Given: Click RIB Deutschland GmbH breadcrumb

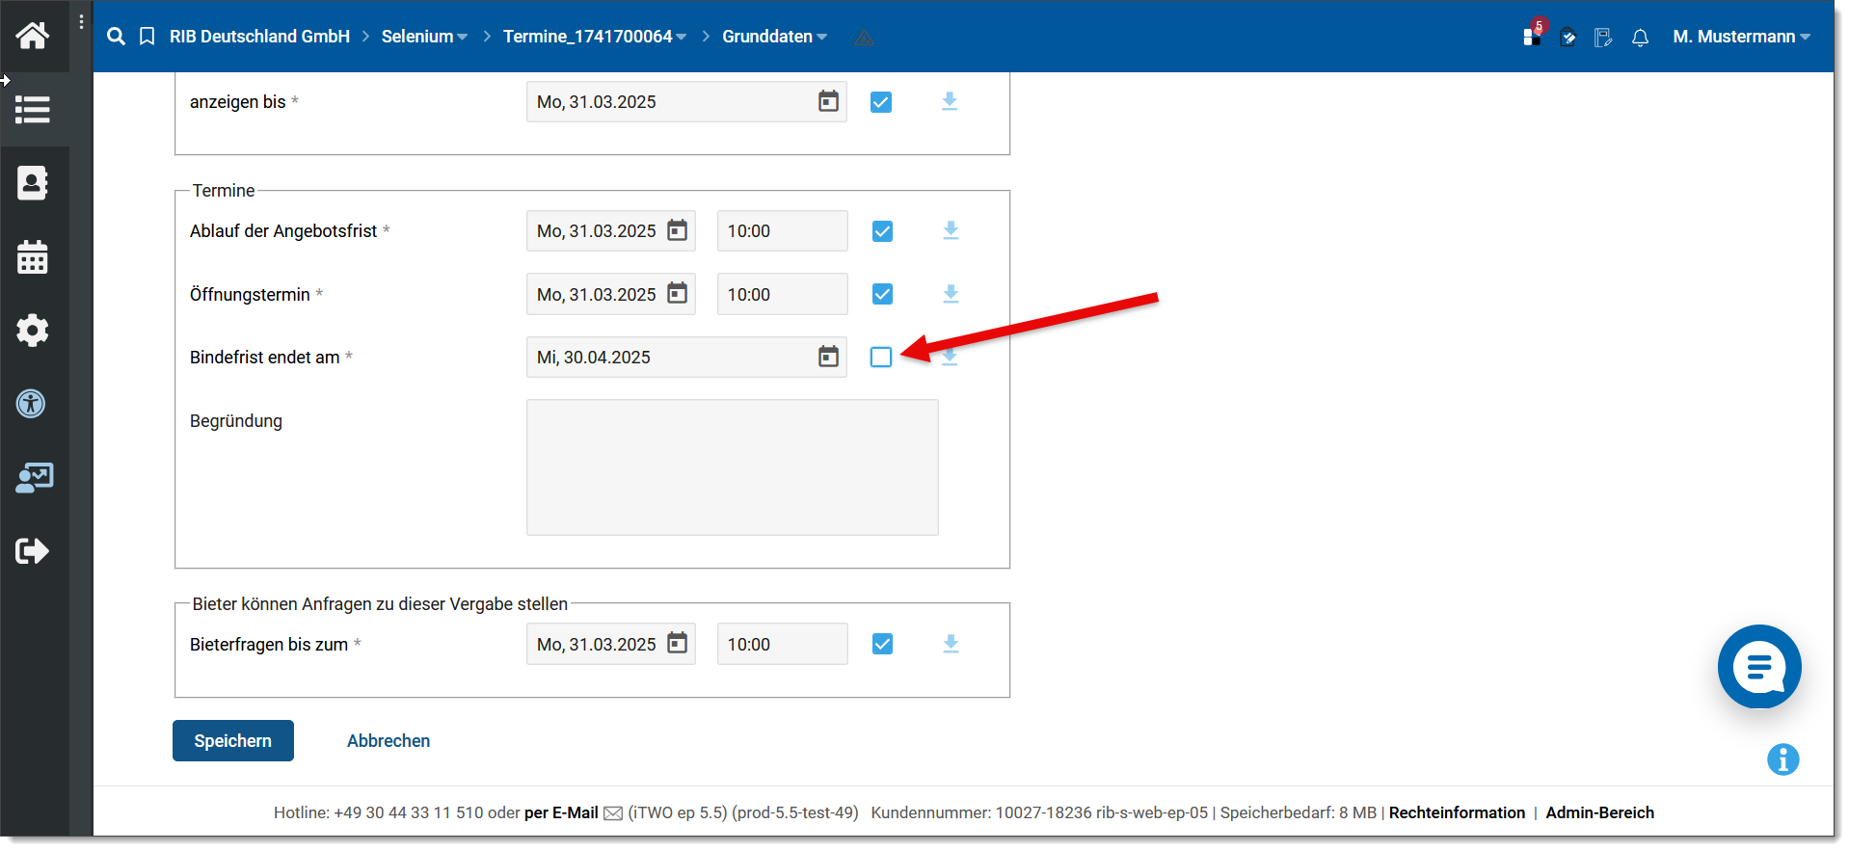Looking at the screenshot, I should (259, 37).
